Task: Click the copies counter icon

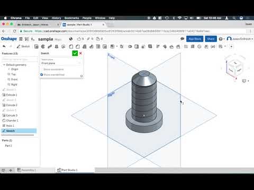Action: point(99,39)
